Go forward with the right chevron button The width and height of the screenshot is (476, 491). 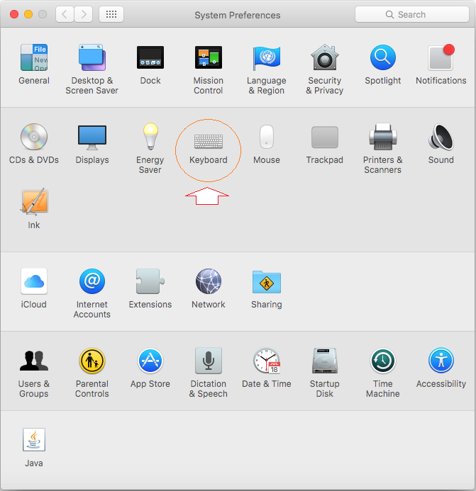click(x=84, y=14)
